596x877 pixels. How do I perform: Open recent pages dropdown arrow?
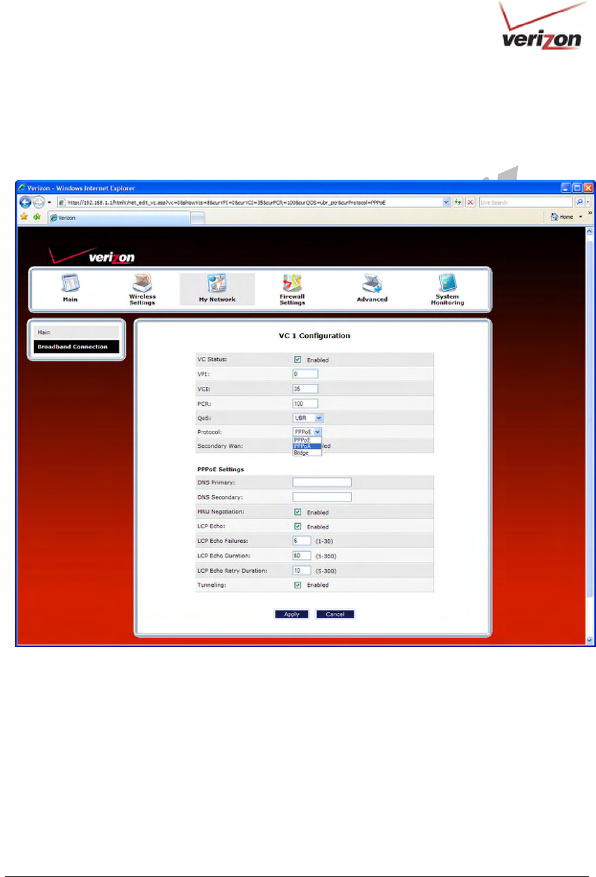(x=50, y=202)
